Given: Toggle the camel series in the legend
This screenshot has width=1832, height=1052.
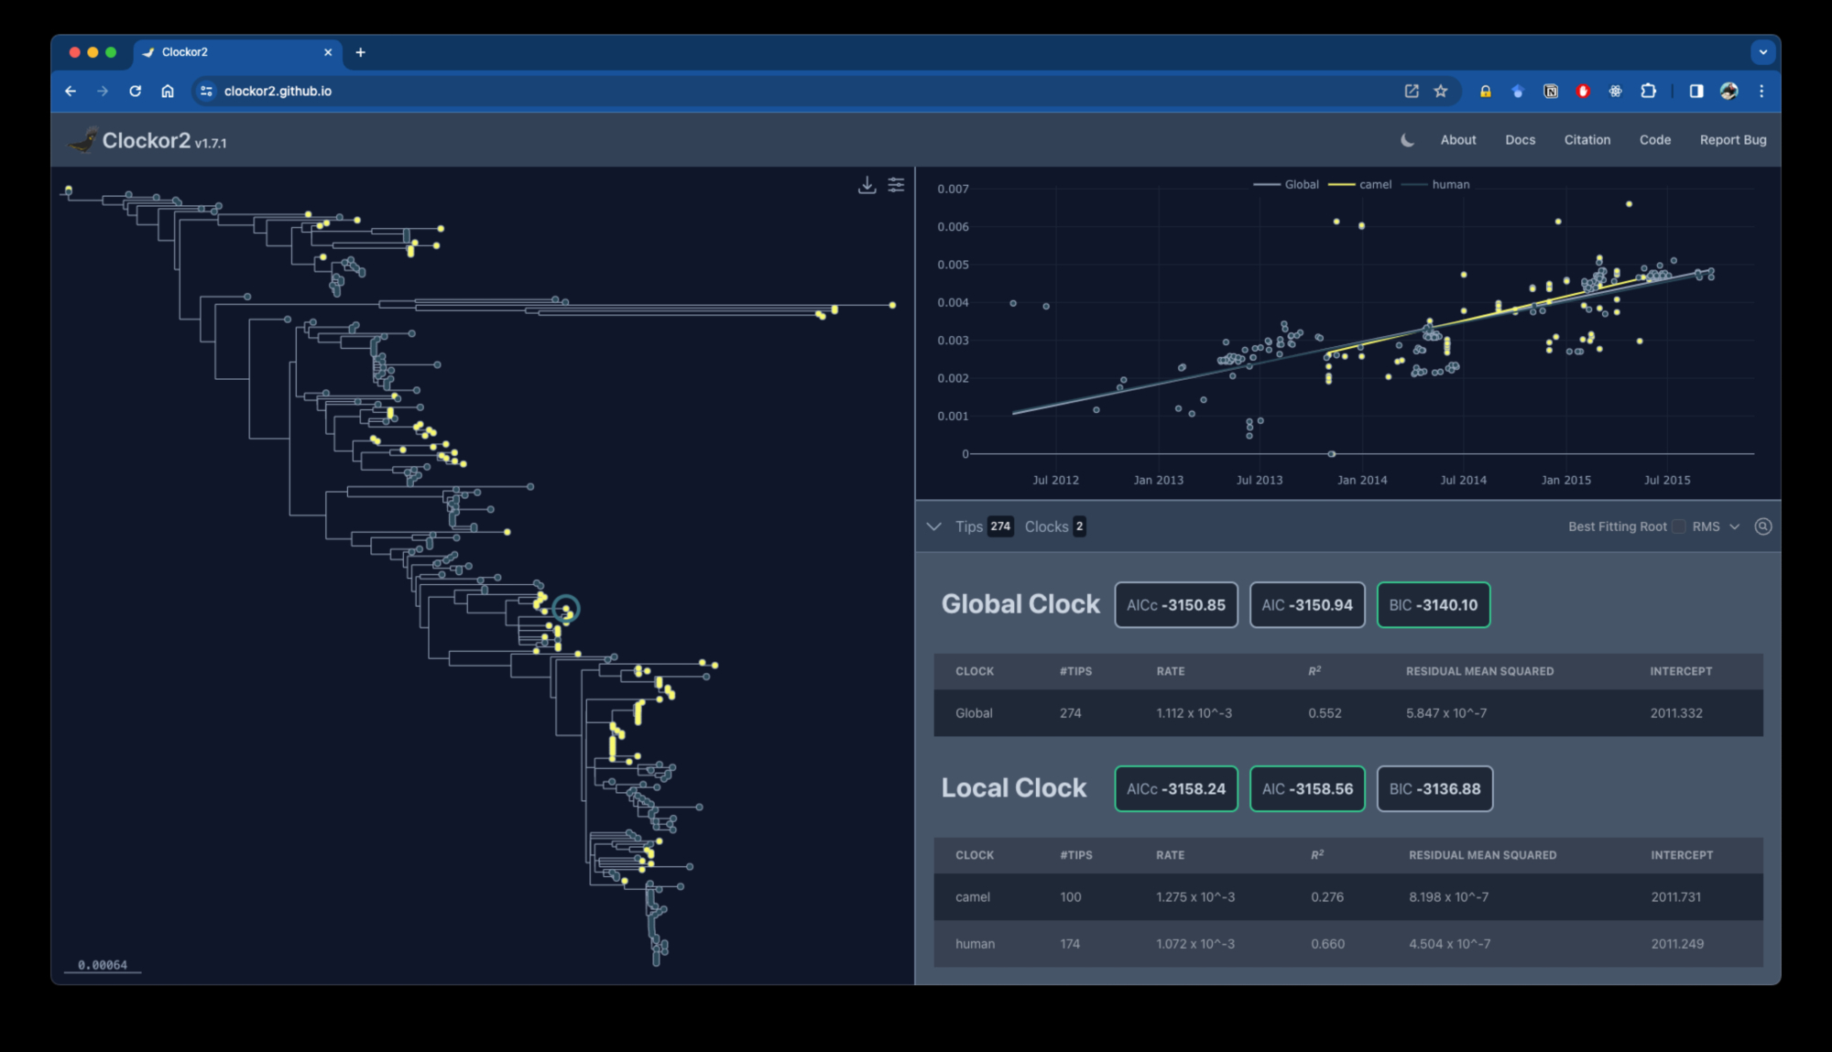Looking at the screenshot, I should pos(1374,185).
